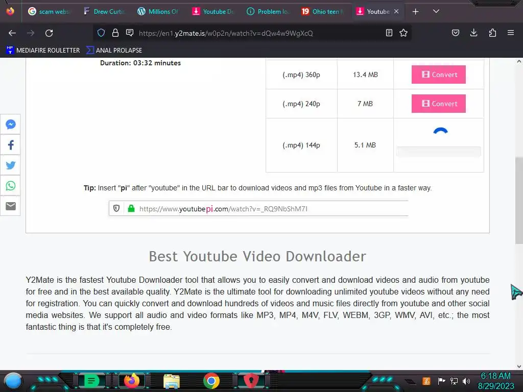Launch Chrome from the taskbar

(x=211, y=381)
